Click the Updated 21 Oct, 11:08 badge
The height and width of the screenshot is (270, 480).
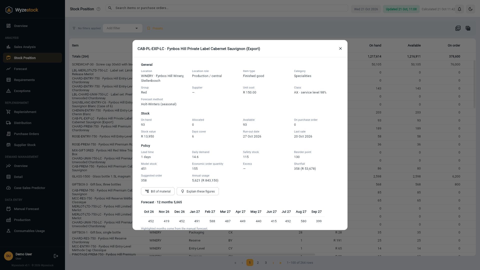[401, 9]
